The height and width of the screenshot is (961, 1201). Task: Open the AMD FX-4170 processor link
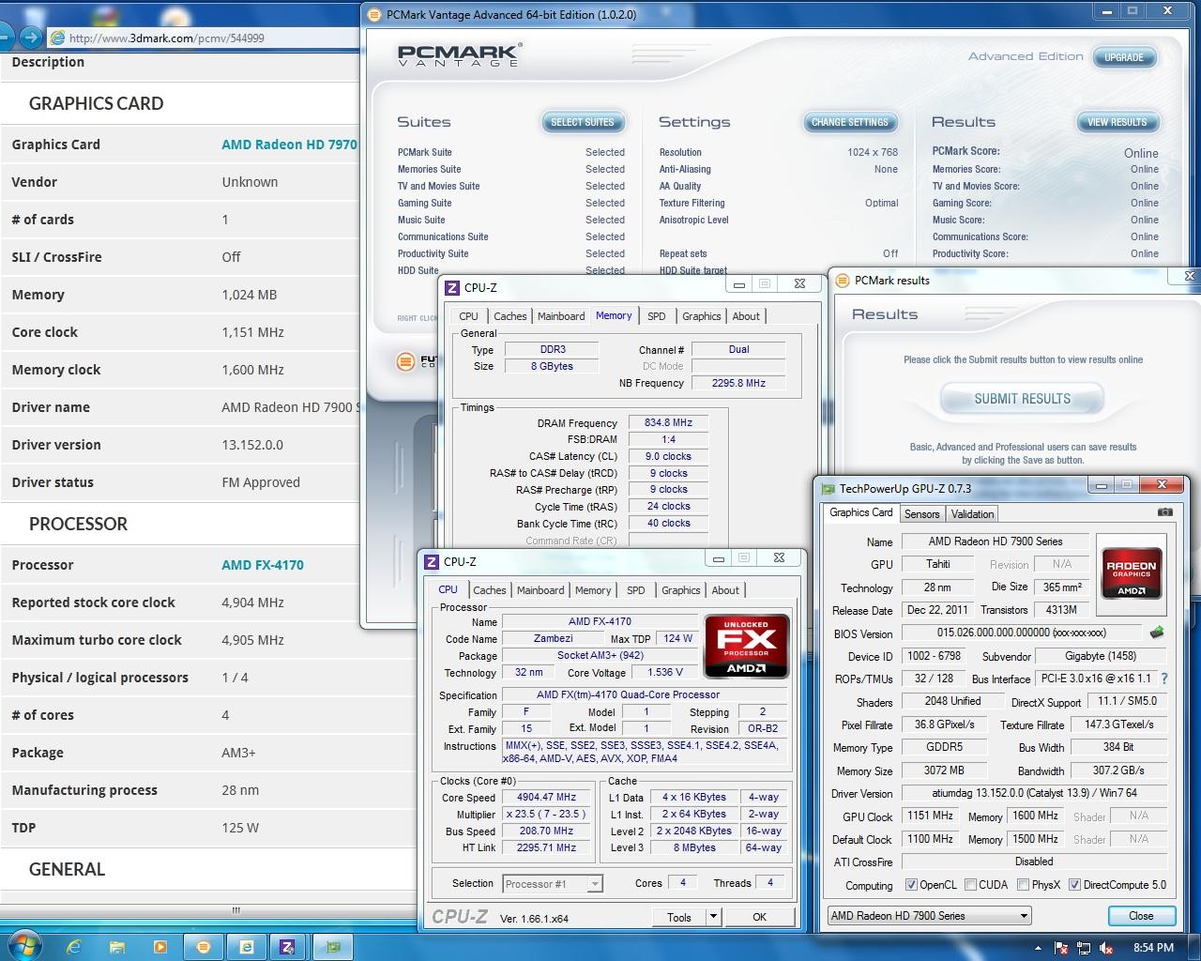pos(263,565)
